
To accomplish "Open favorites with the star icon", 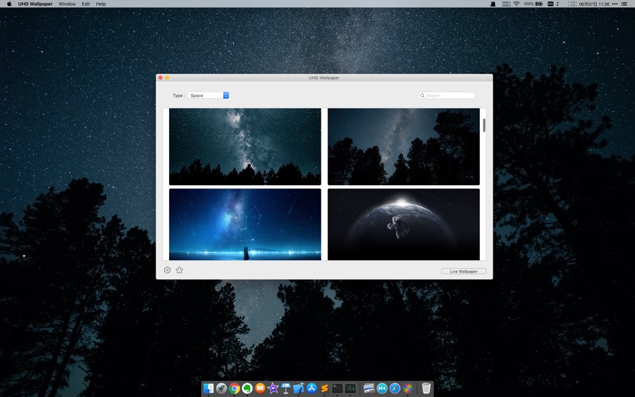I will tap(179, 270).
